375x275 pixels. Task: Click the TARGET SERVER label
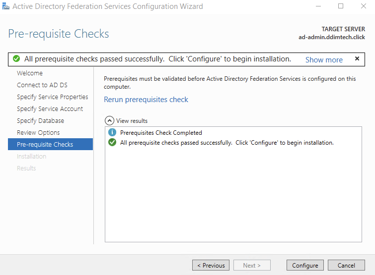(x=343, y=29)
